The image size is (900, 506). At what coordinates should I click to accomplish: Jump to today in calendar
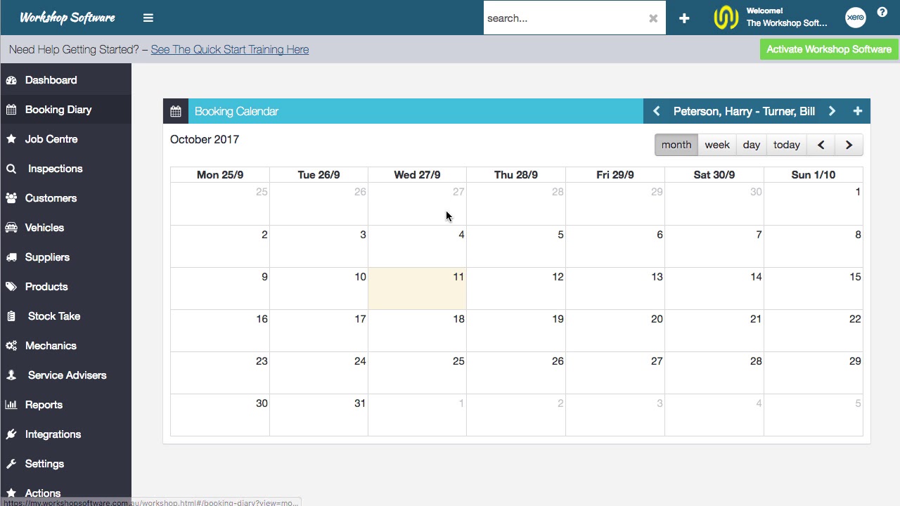(x=787, y=145)
